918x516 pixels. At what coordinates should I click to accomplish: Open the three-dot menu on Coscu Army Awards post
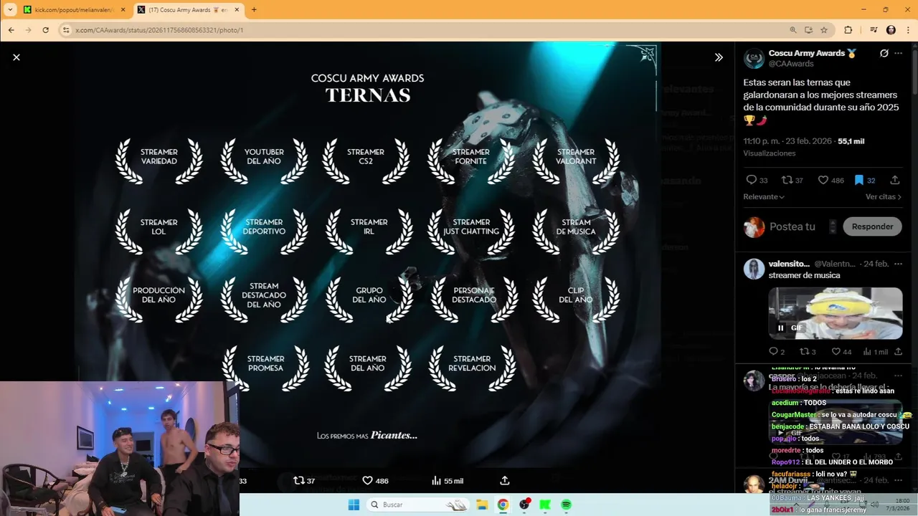click(898, 54)
